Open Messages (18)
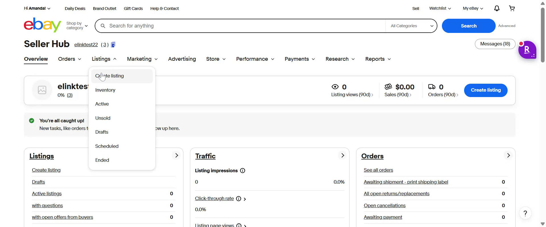Image resolution: width=546 pixels, height=227 pixels. point(495,44)
